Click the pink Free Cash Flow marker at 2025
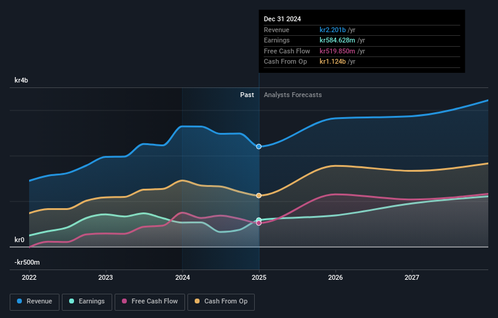 click(x=259, y=223)
